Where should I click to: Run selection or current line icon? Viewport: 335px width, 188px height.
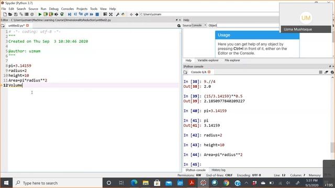[57, 14]
